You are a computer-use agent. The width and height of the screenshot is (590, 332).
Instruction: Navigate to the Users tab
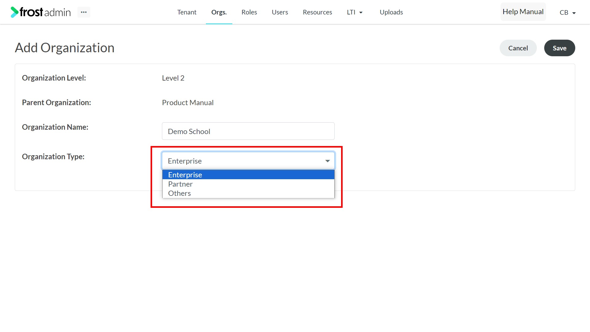(280, 12)
